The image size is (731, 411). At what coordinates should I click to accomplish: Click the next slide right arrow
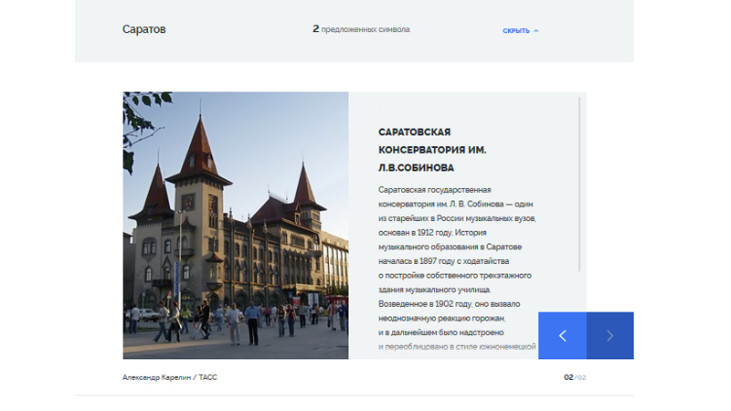(609, 335)
